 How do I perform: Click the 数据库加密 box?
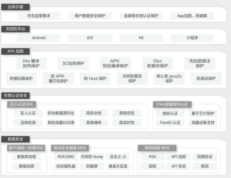pyautogui.click(x=27, y=157)
